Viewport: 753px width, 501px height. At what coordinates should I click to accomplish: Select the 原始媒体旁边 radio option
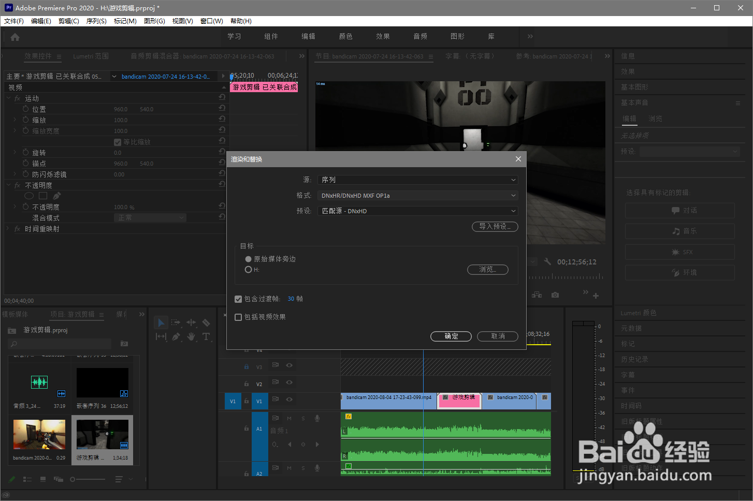(248, 259)
